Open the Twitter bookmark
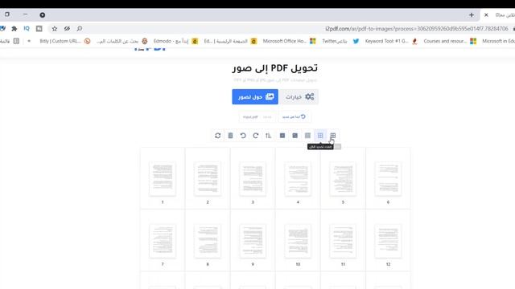The image size is (515, 289). tap(340, 41)
